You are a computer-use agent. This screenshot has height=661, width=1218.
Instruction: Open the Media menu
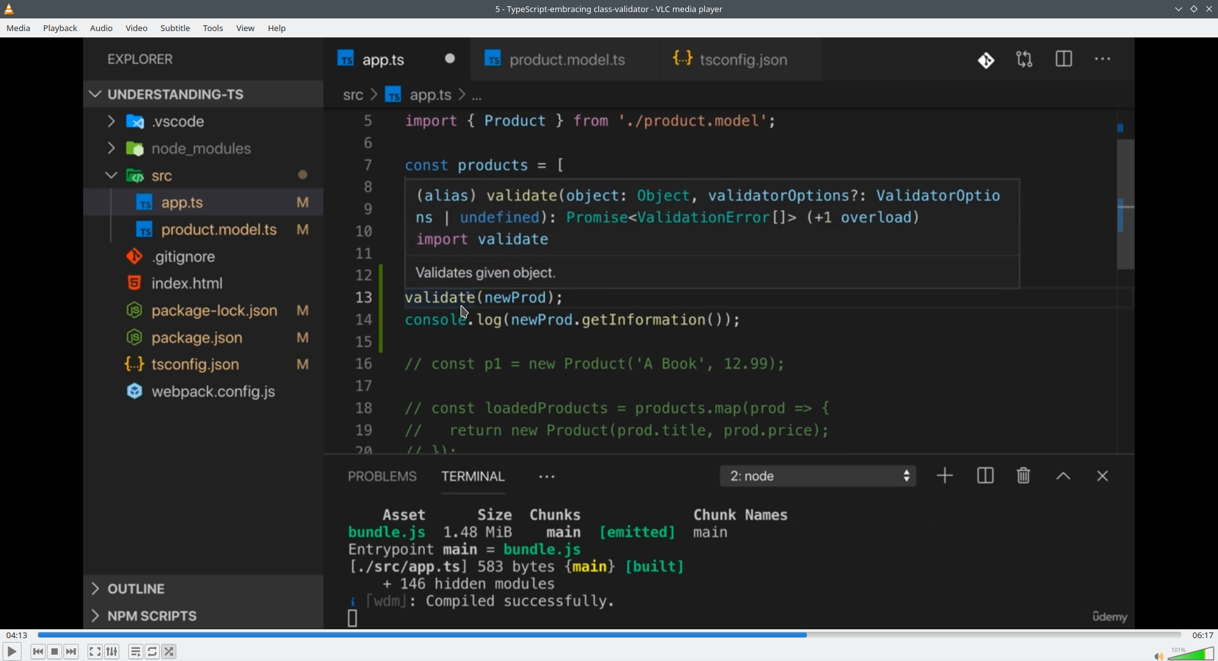[x=18, y=29]
